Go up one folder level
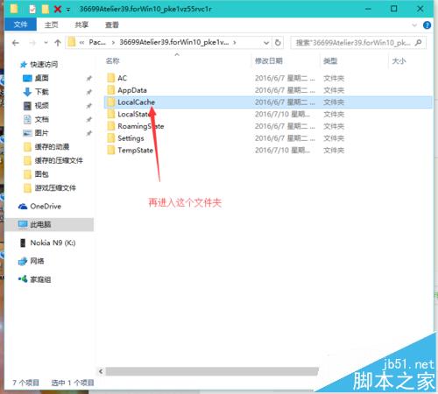Screen dimensions: 438x394 [x=58, y=43]
